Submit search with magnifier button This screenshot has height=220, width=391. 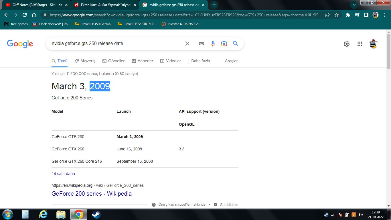click(x=235, y=44)
